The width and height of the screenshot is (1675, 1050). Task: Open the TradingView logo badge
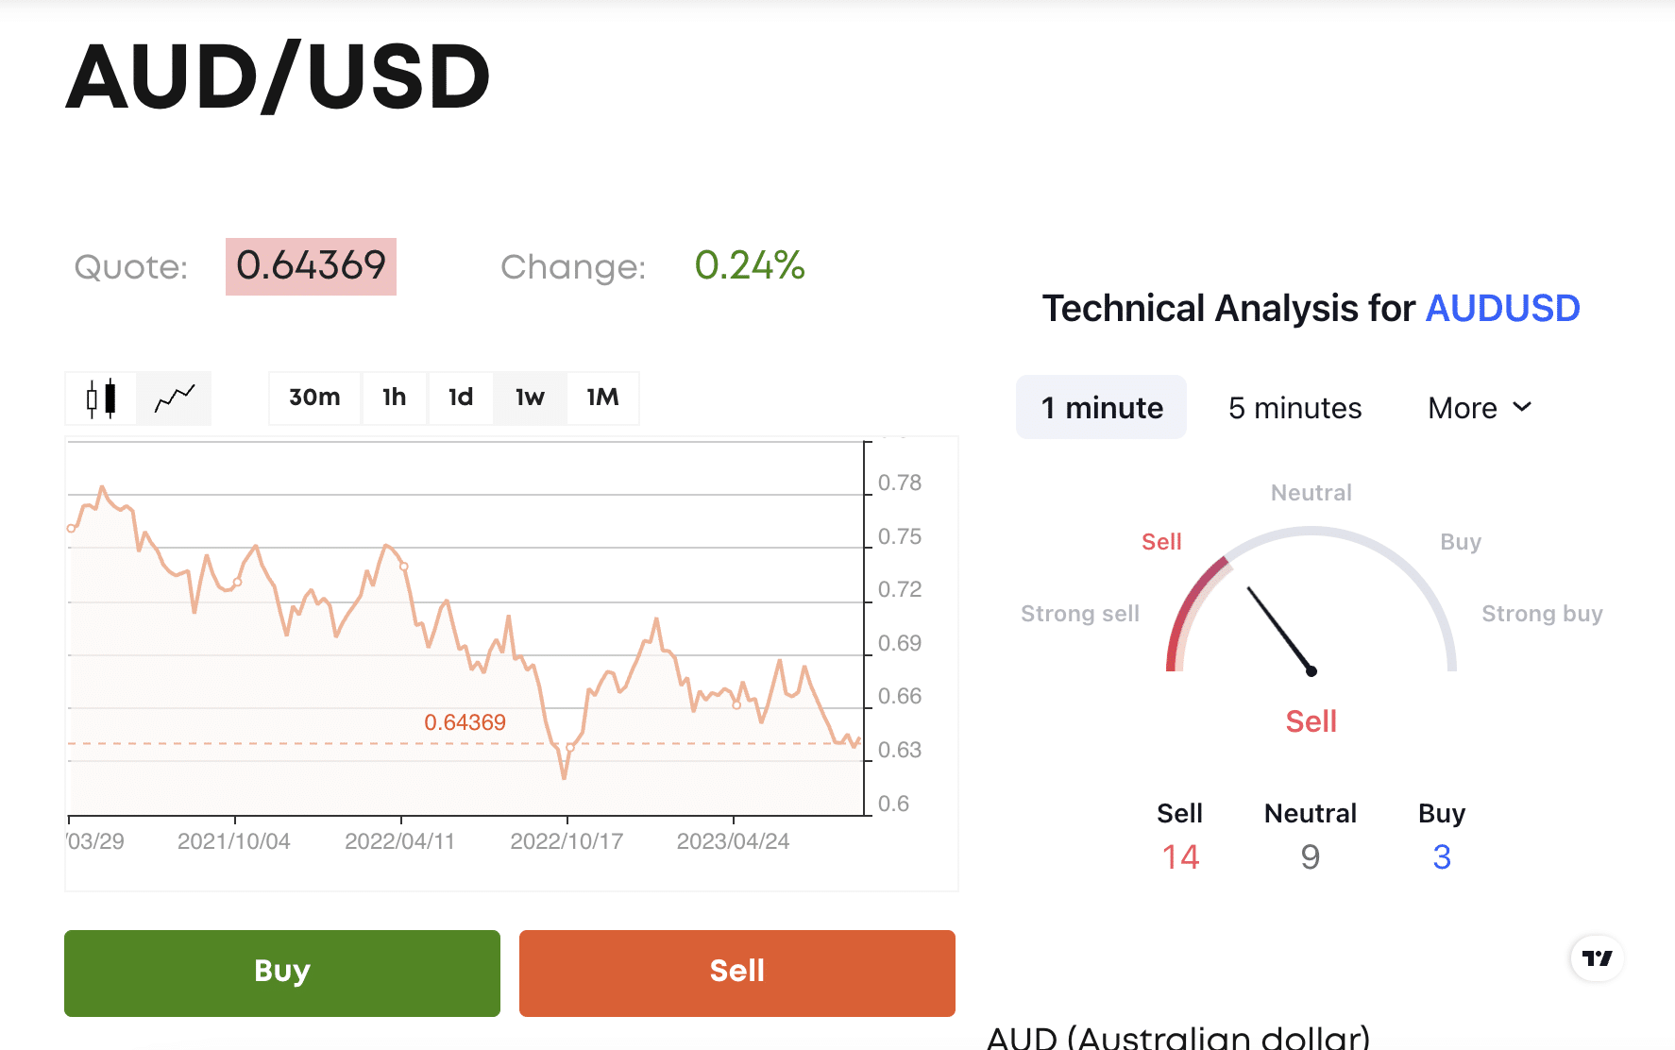tap(1597, 958)
